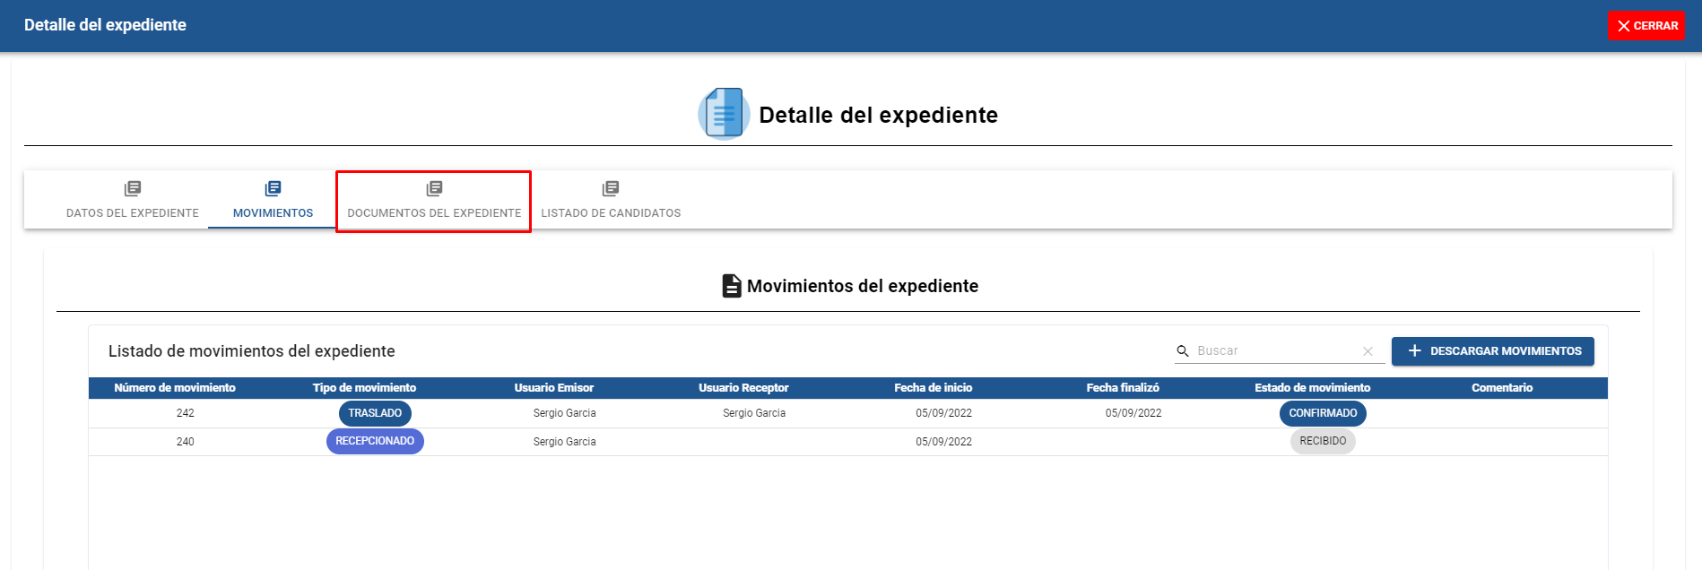Viewport: 1702px width, 570px height.
Task: Close the dialog with Cerrar button
Action: [1646, 26]
